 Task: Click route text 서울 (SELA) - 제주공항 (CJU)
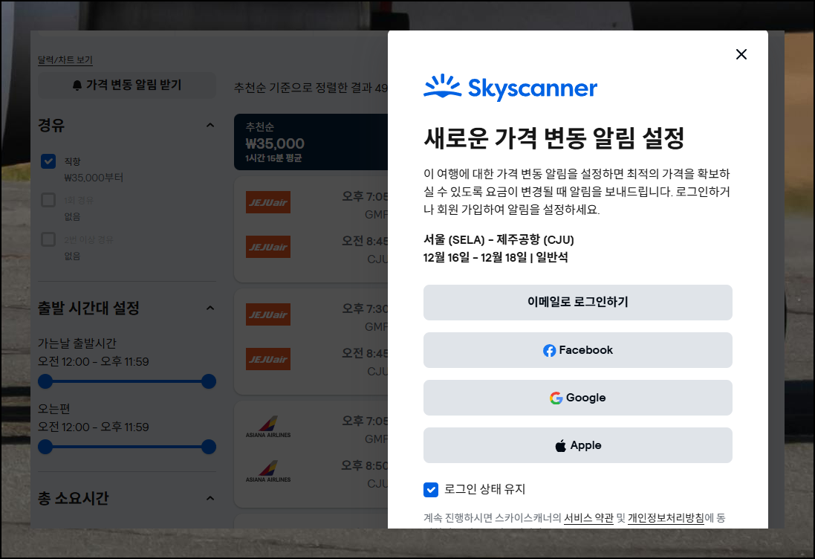(499, 239)
